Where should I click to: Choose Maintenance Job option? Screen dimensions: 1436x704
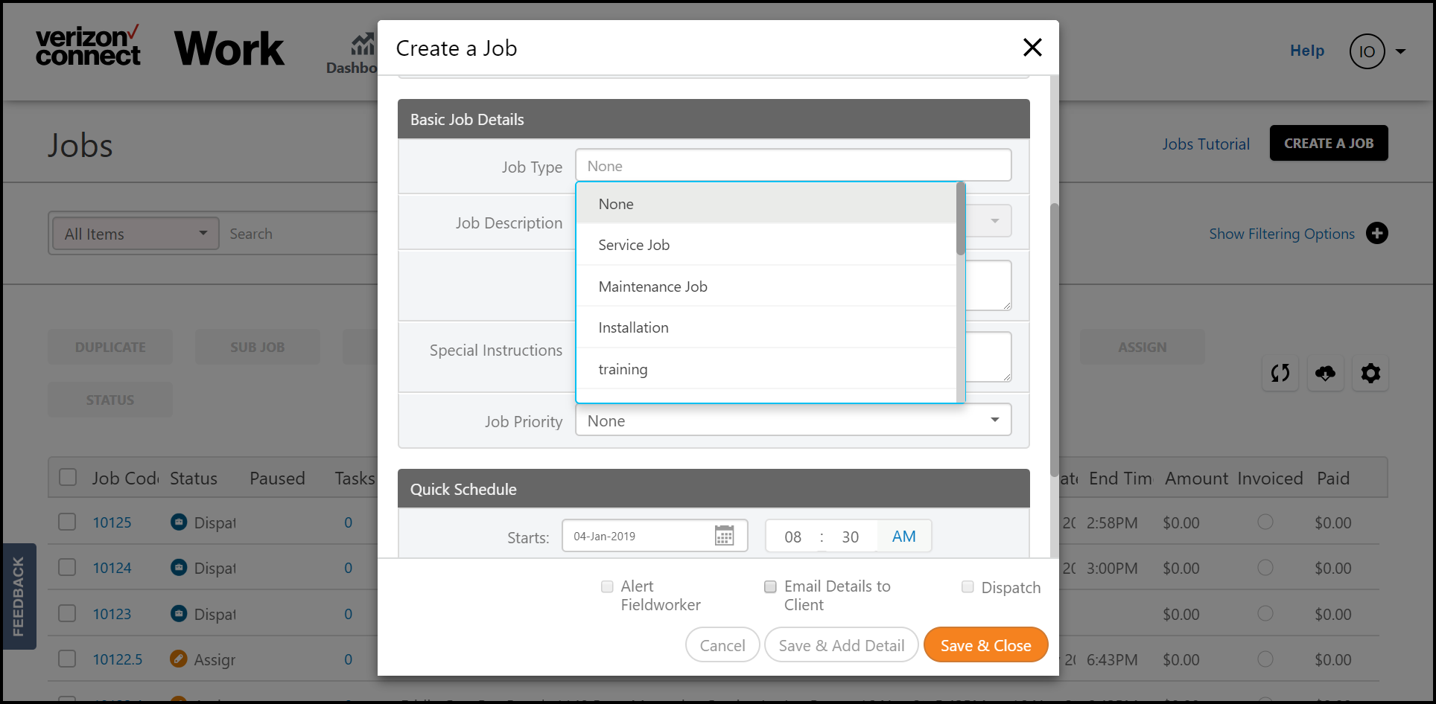click(x=766, y=287)
